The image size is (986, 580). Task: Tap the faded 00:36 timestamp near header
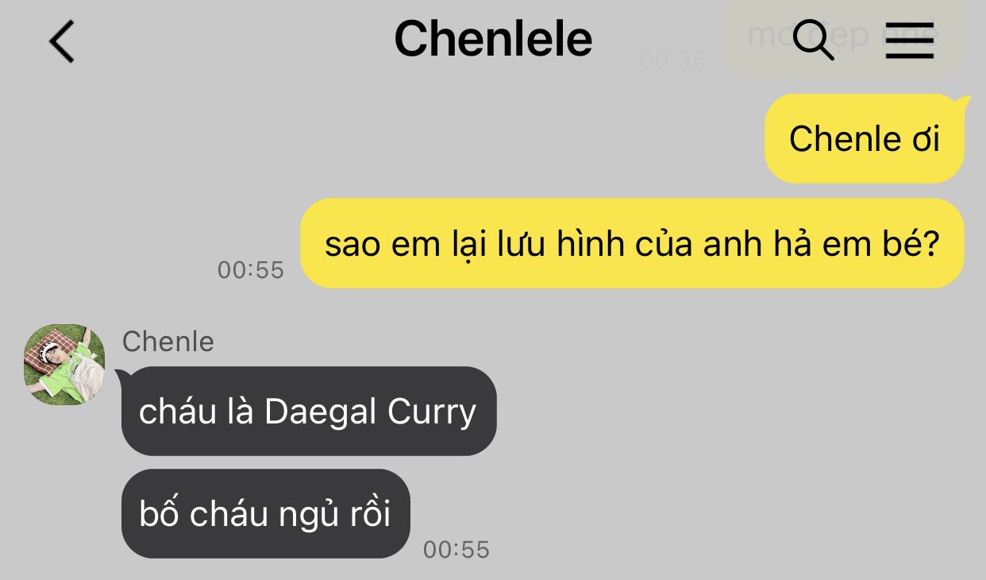click(672, 60)
